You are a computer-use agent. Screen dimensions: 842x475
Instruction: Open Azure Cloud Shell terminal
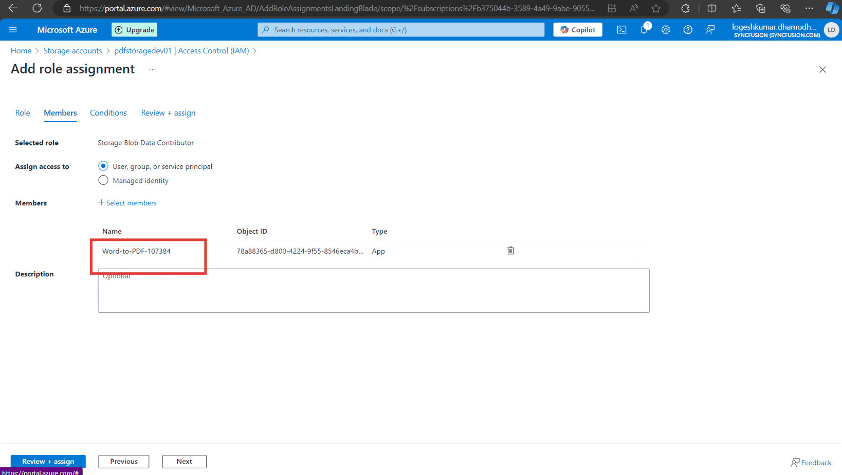tap(621, 30)
